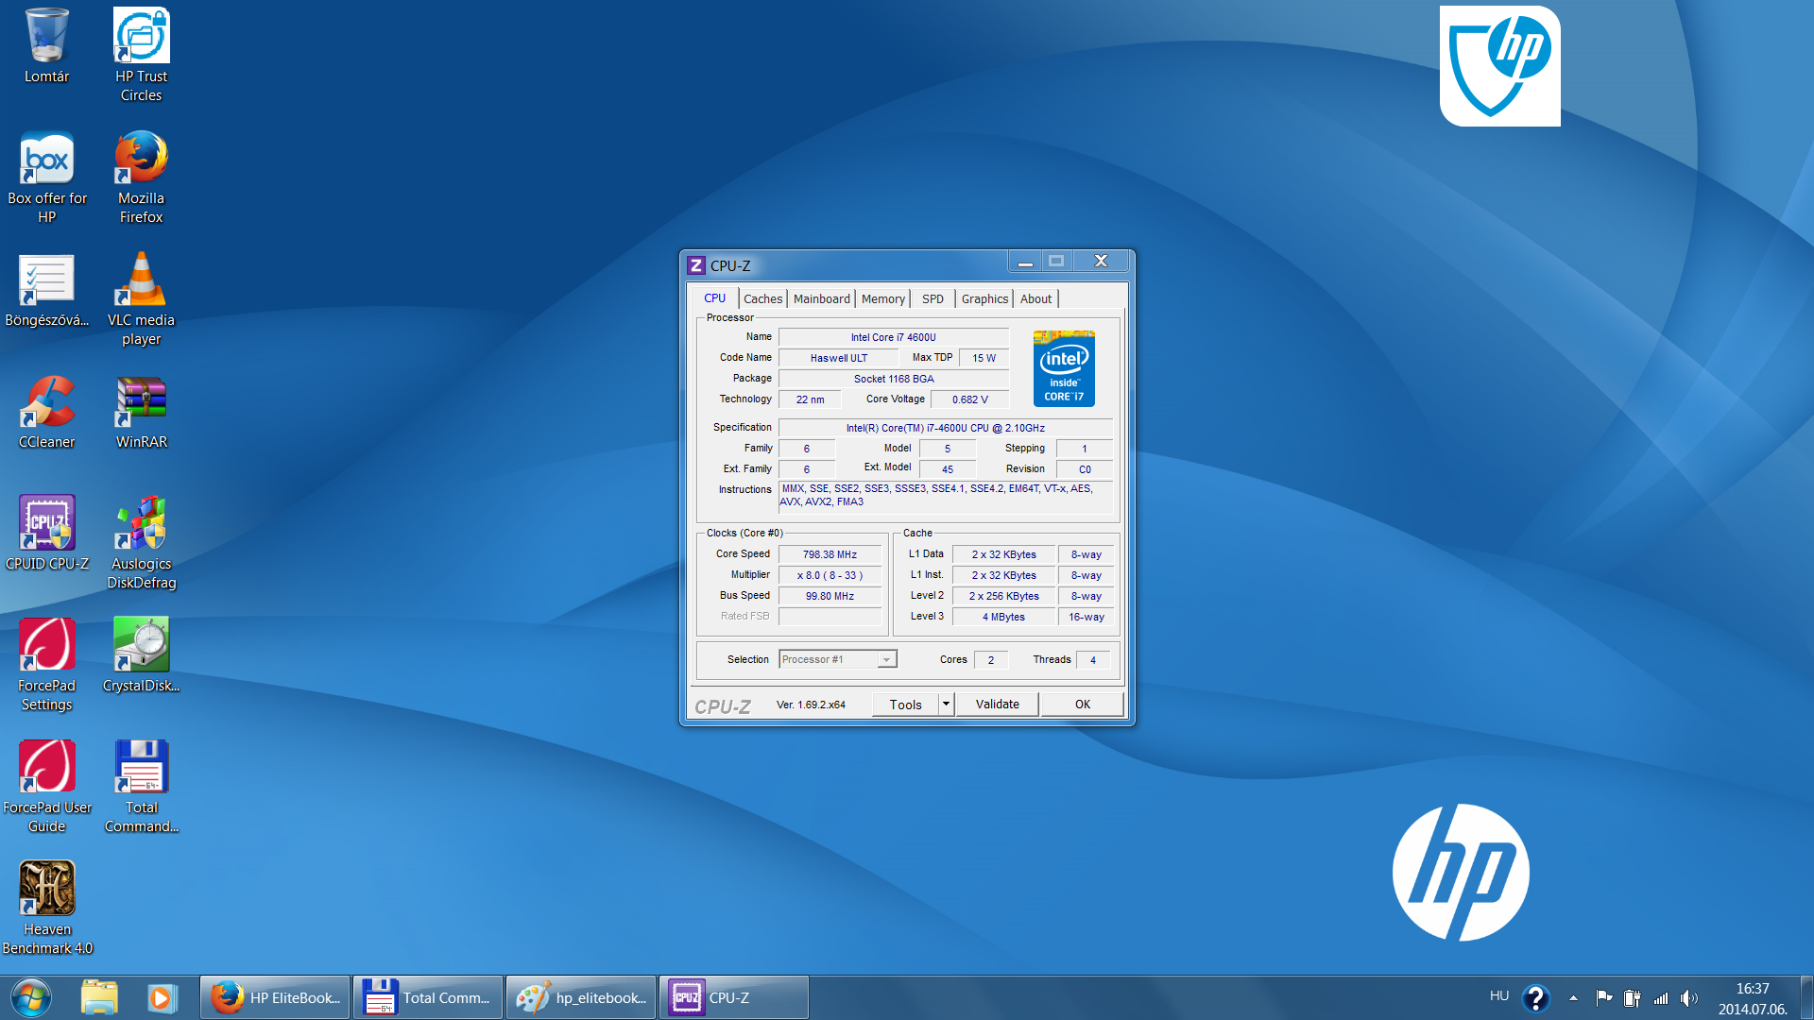Click the Validate button
This screenshot has height=1020, width=1814.
coord(997,704)
